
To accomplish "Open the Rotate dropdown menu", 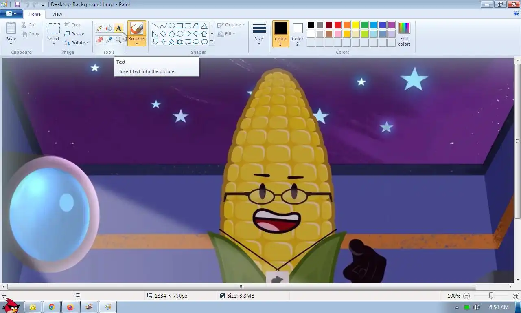I will point(77,43).
